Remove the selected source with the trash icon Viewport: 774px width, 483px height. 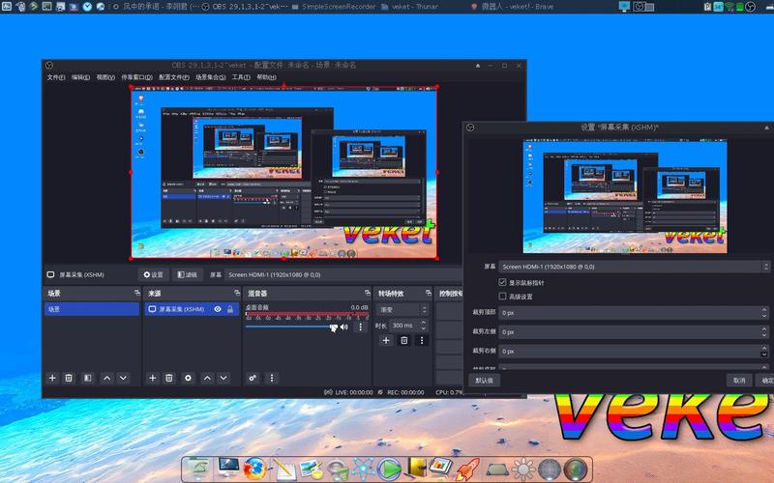click(168, 378)
